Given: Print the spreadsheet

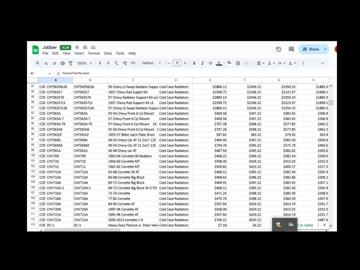Looking at the screenshot, I should click(63, 63).
